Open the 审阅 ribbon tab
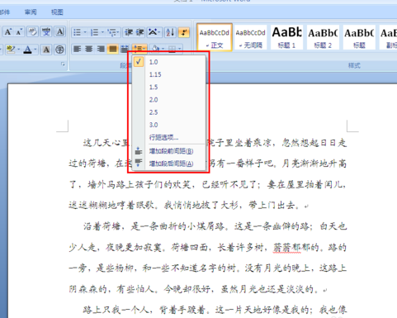Viewport: 397px width, 318px height. tap(31, 12)
